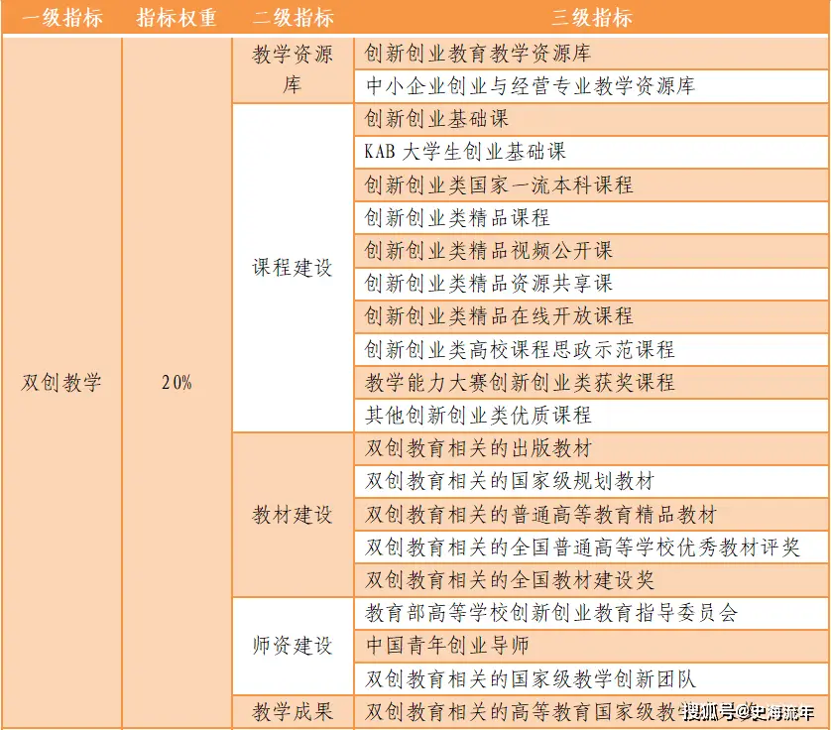Click the 指标权重 column header
The image size is (831, 730).
point(177,18)
